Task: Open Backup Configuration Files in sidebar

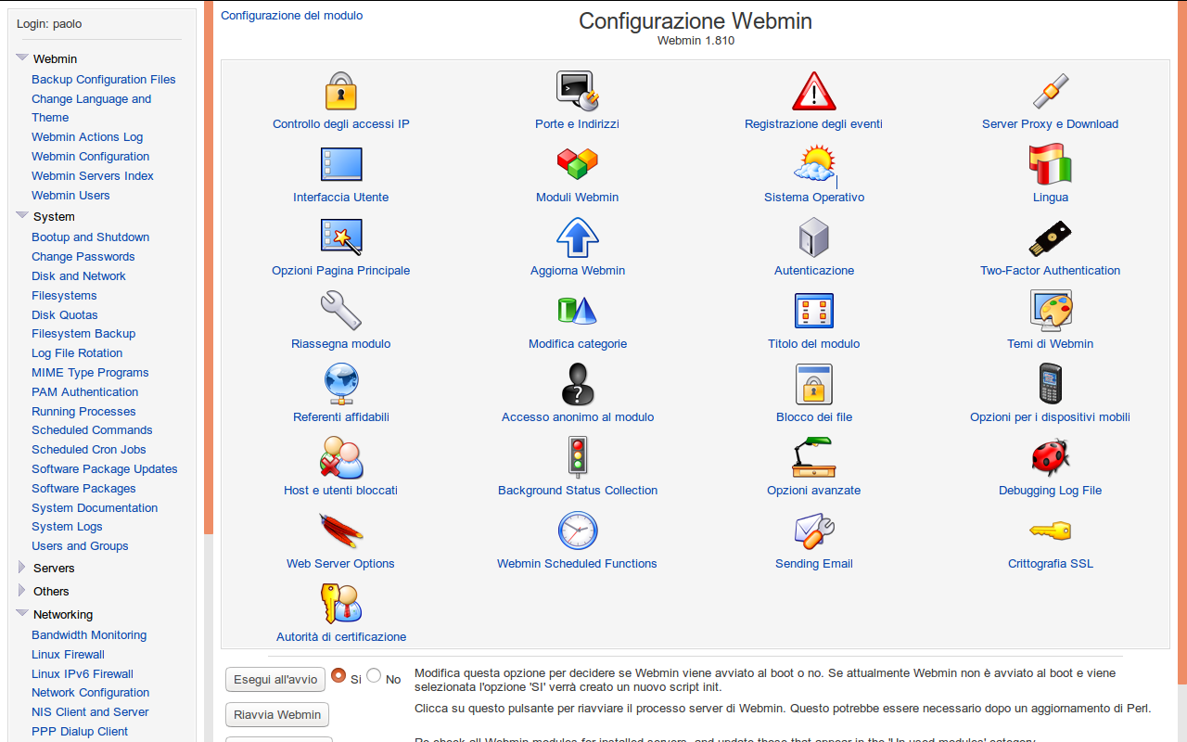Action: coord(104,80)
